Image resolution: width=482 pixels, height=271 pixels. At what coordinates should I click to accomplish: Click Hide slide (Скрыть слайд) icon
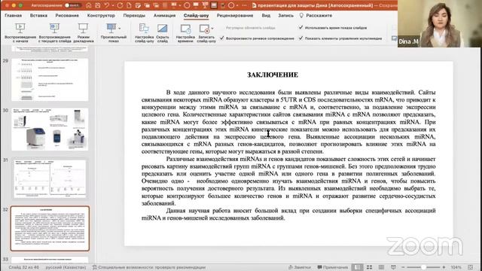click(x=163, y=29)
